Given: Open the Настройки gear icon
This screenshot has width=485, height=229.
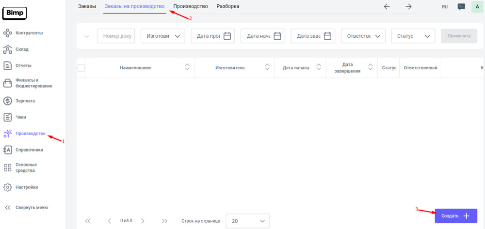Looking at the screenshot, I should (x=7, y=187).
